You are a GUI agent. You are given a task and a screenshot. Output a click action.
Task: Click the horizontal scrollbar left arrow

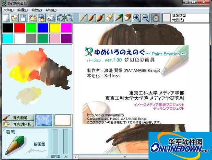(x=76, y=157)
